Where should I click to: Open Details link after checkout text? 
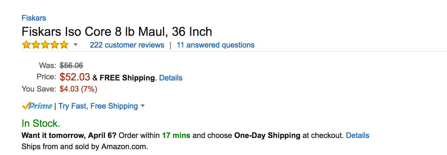[x=357, y=135]
